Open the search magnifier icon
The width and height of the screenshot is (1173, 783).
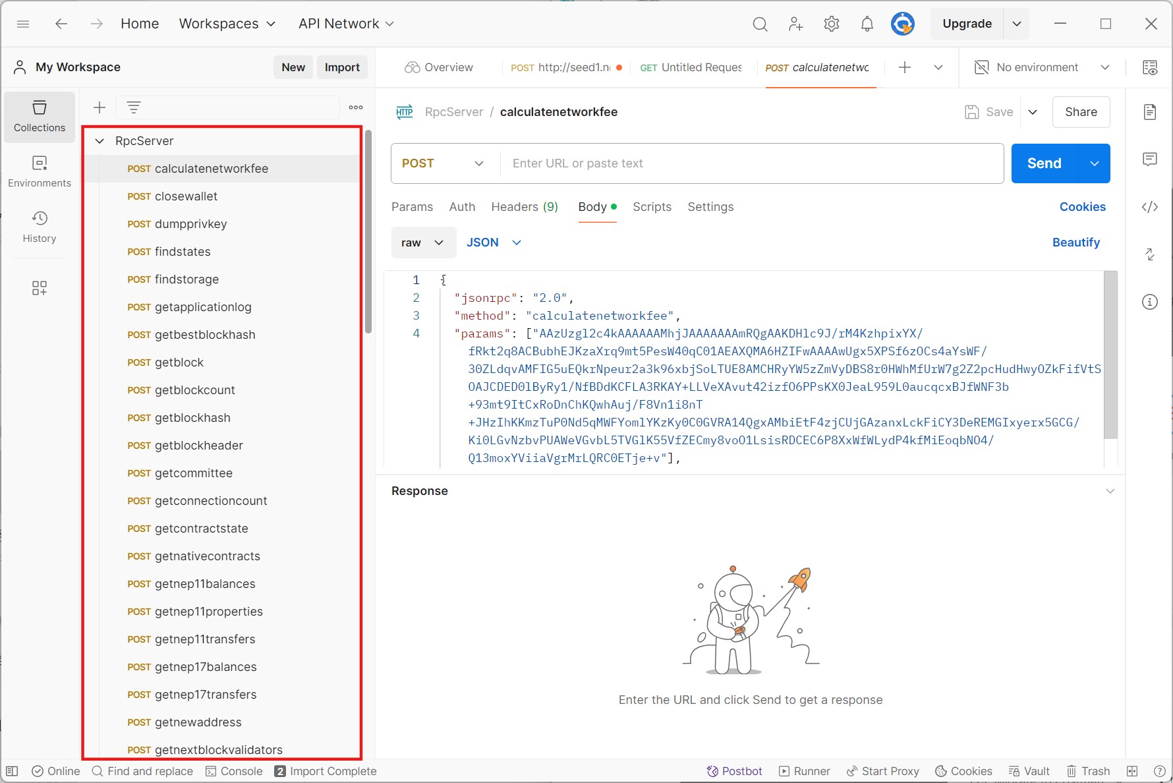click(760, 24)
